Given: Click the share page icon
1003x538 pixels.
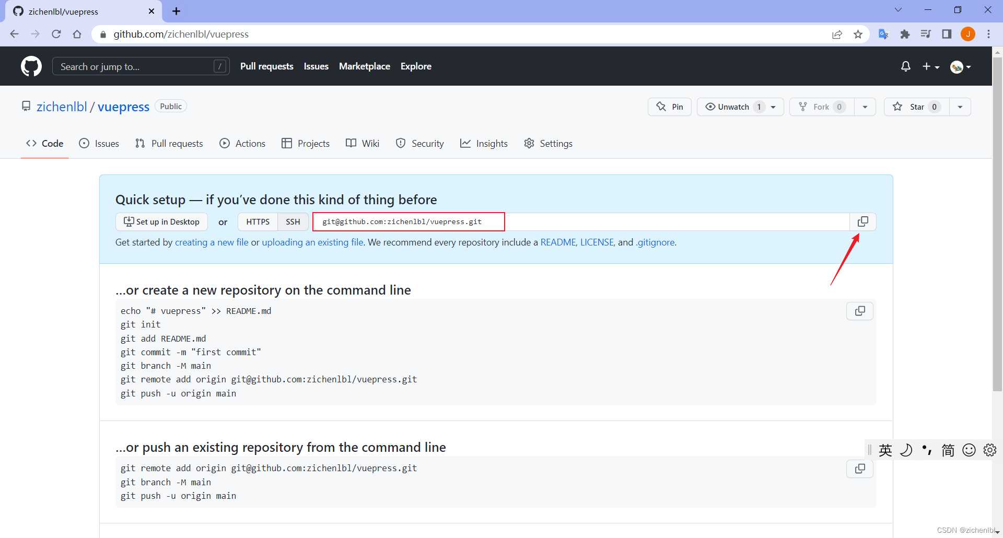Looking at the screenshot, I should [837, 34].
